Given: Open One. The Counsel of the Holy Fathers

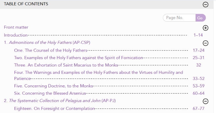Looking at the screenshot, I should 51,50.
